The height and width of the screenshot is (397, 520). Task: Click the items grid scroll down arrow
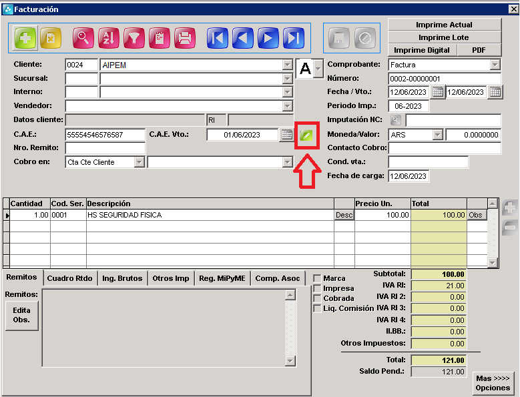[x=492, y=263]
